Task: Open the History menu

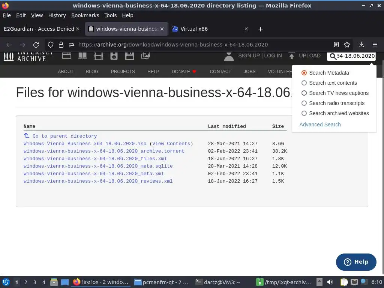Action: 57,15
